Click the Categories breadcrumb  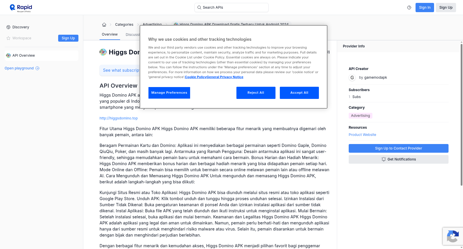(124, 25)
